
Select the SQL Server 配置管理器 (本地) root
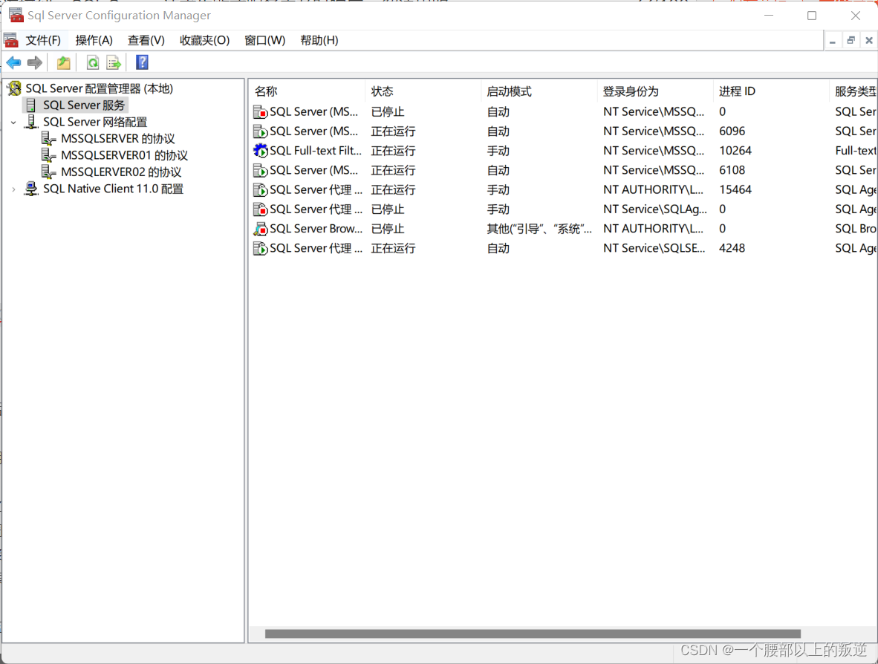[99, 88]
